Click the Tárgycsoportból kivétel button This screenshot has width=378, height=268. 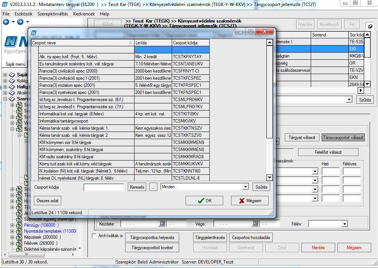tap(152, 247)
